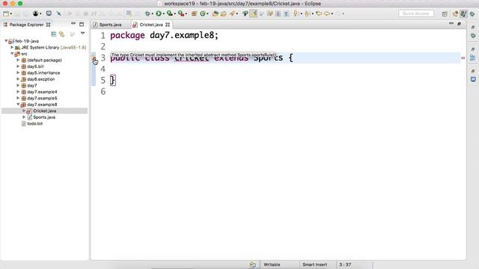Click the Open Task folder icon
The width and height of the screenshot is (479, 269).
pos(224,13)
